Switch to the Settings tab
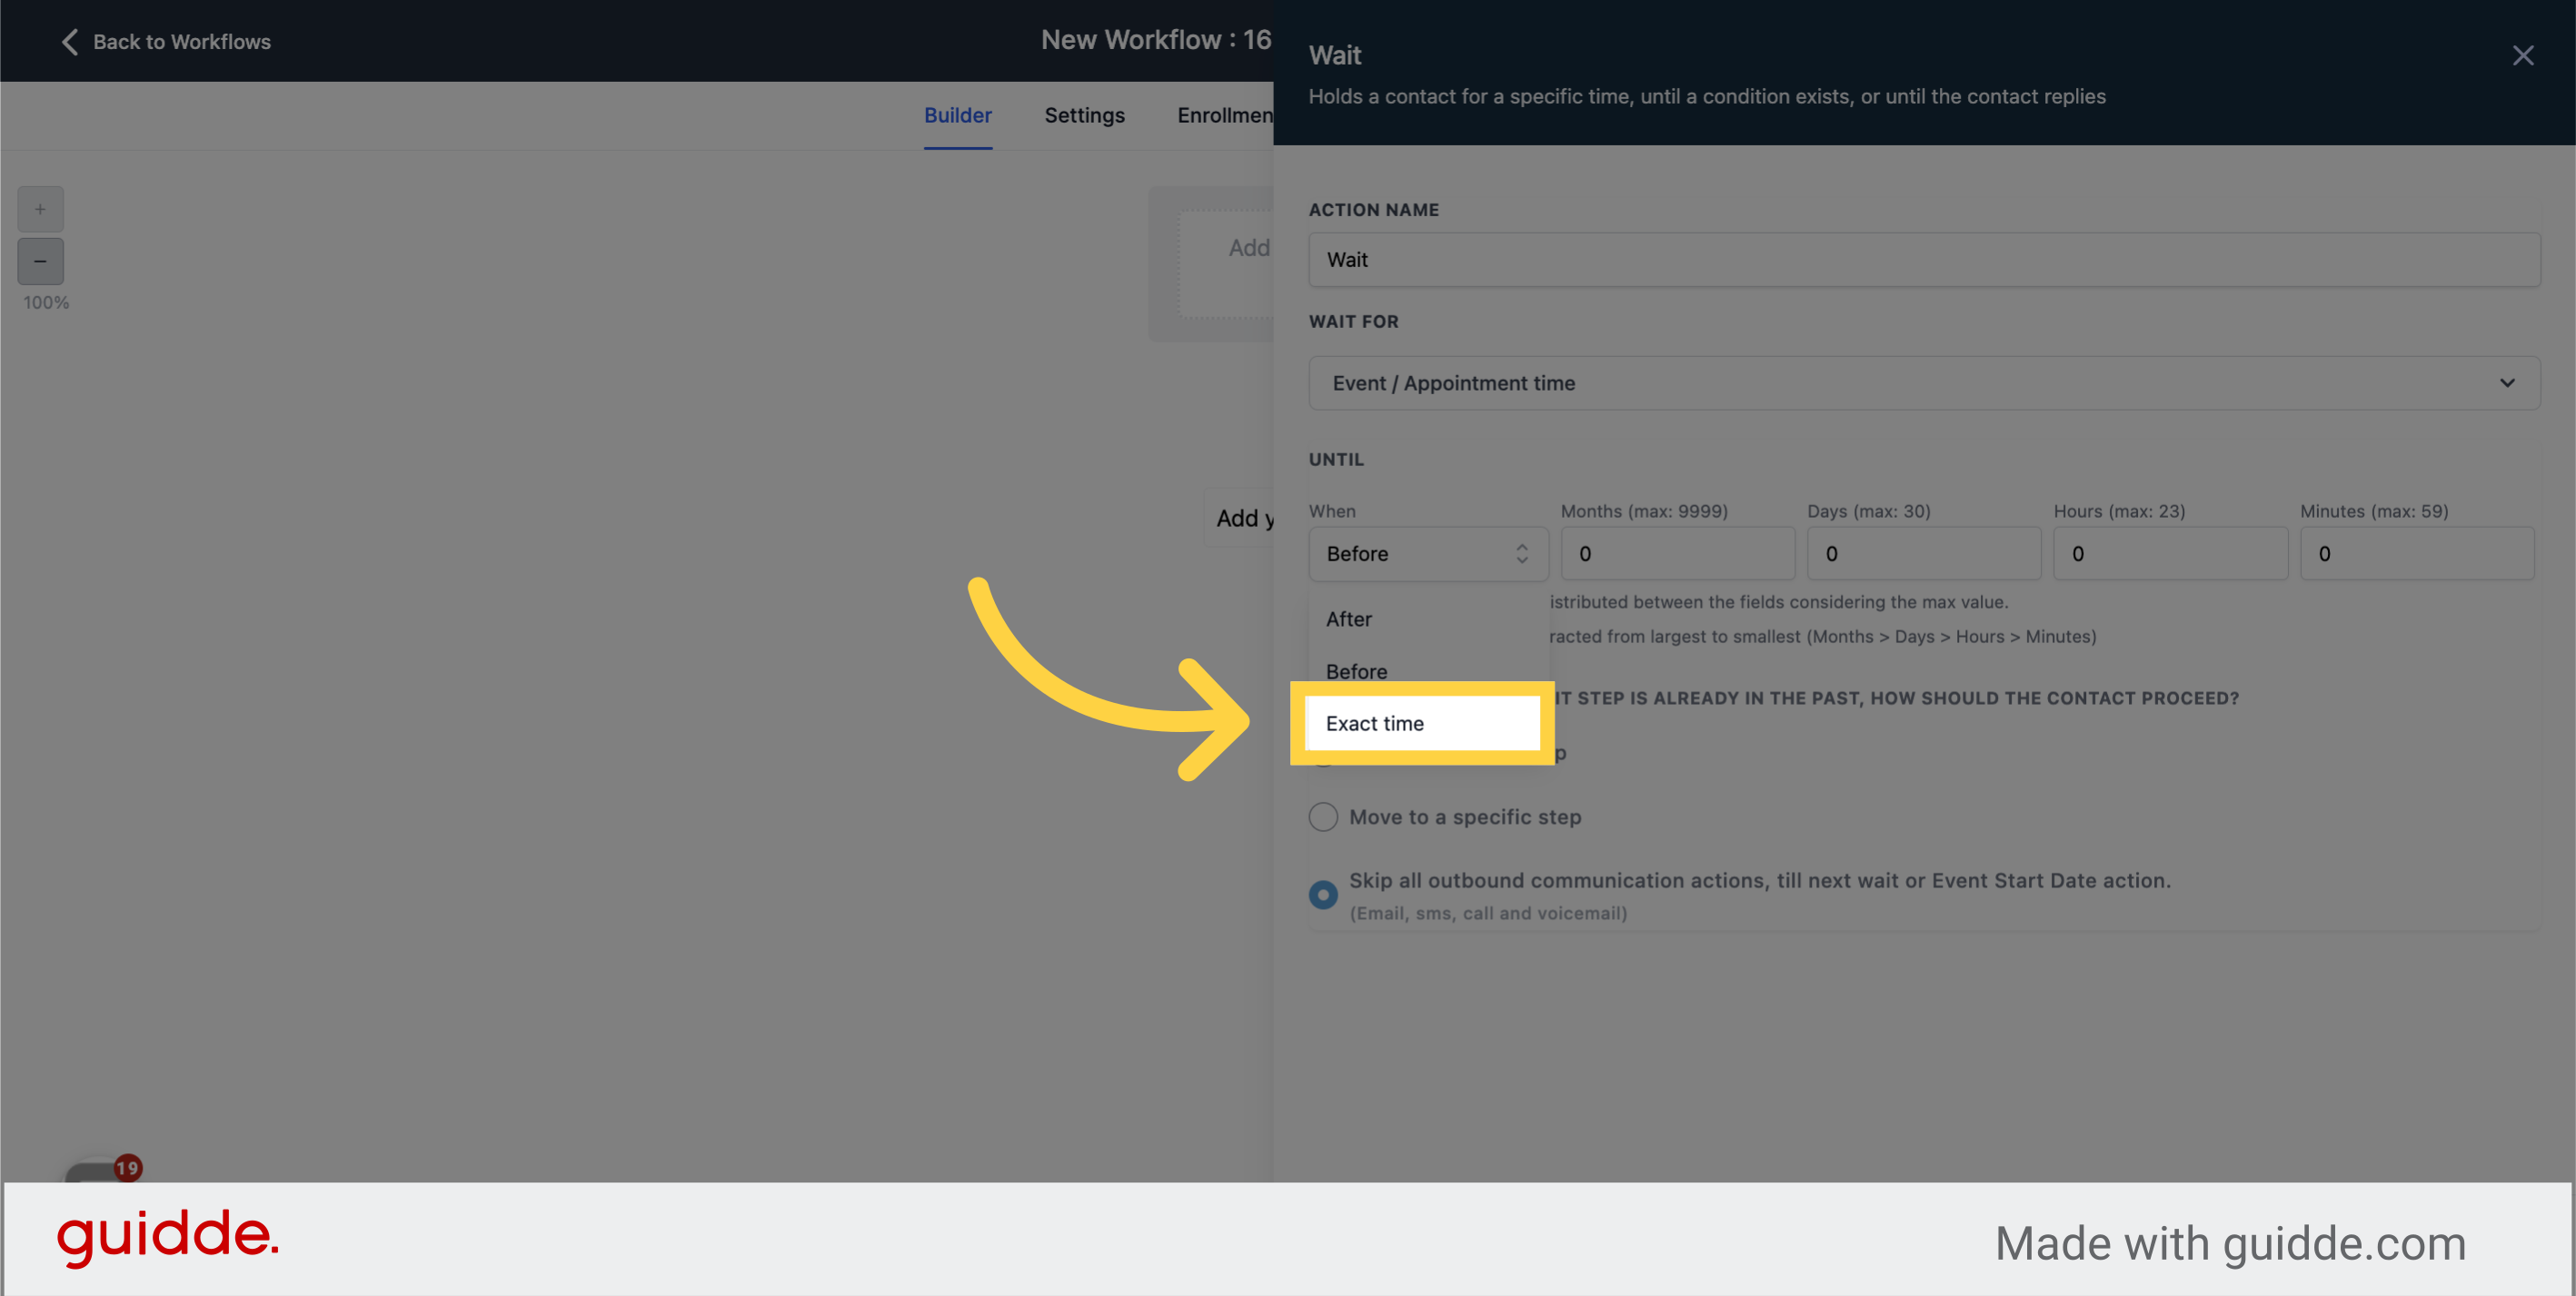2576x1296 pixels. [1084, 115]
